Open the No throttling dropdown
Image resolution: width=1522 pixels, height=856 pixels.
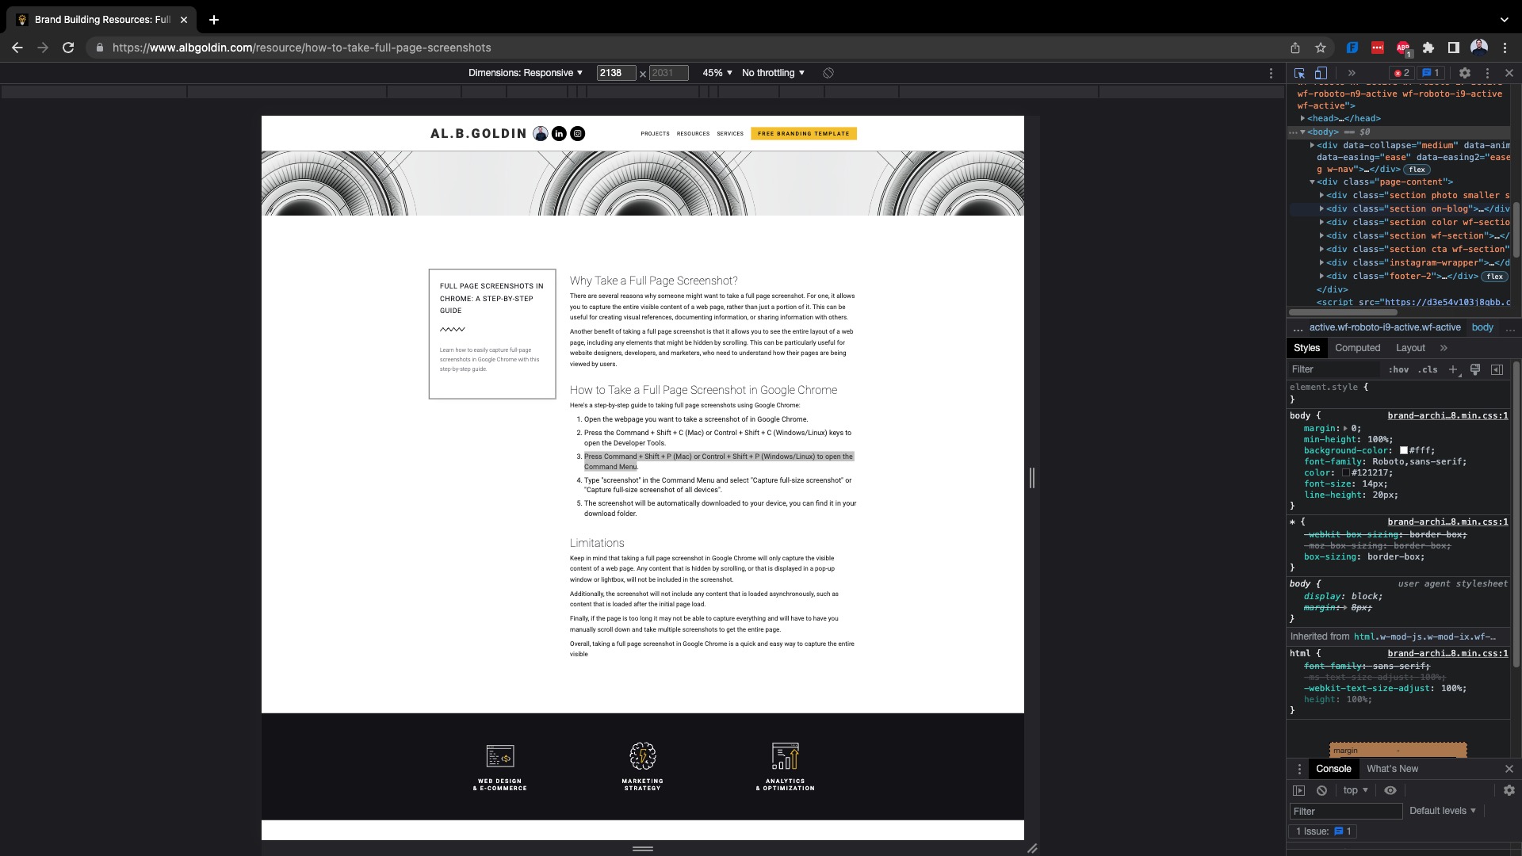click(x=774, y=73)
